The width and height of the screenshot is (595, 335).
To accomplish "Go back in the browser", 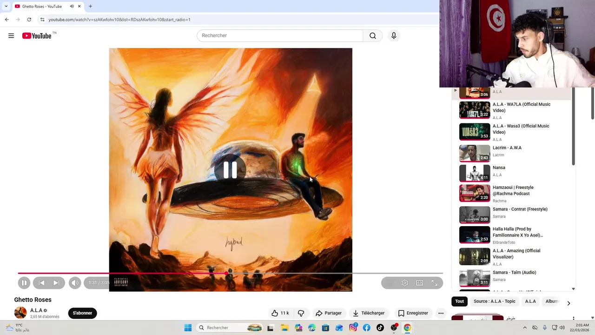I will pyautogui.click(x=7, y=20).
